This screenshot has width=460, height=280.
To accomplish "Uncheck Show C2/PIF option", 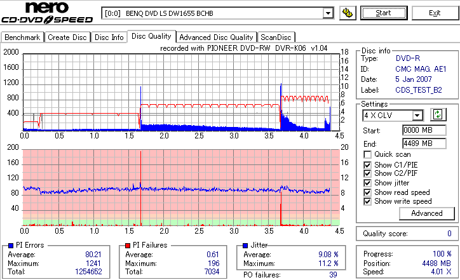I will (367, 173).
